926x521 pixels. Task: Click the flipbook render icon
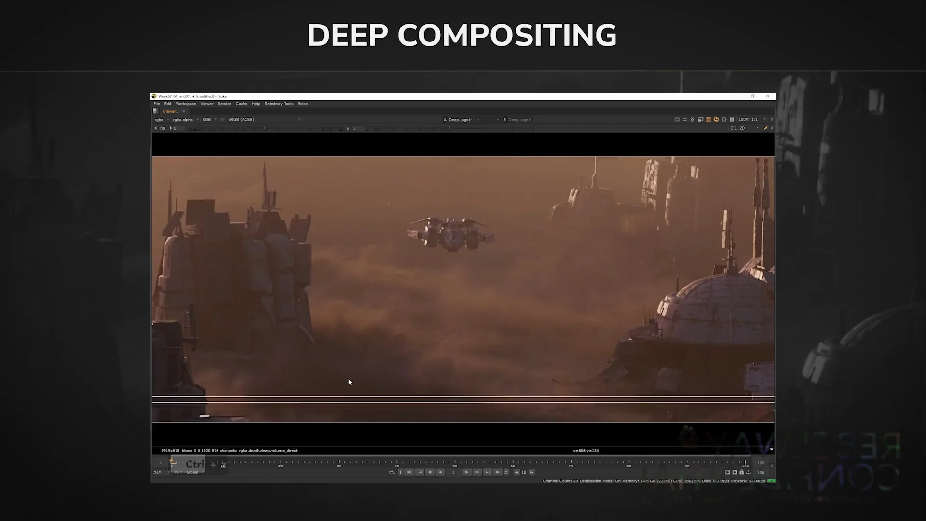tap(728, 472)
